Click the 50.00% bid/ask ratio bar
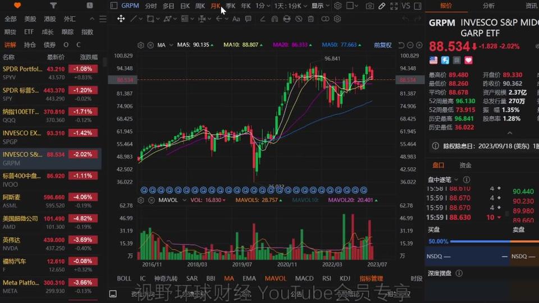The width and height of the screenshot is (539, 303). click(483, 241)
